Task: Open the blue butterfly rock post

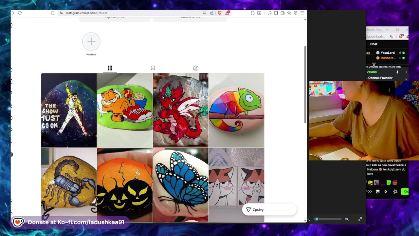Action: 181,185
